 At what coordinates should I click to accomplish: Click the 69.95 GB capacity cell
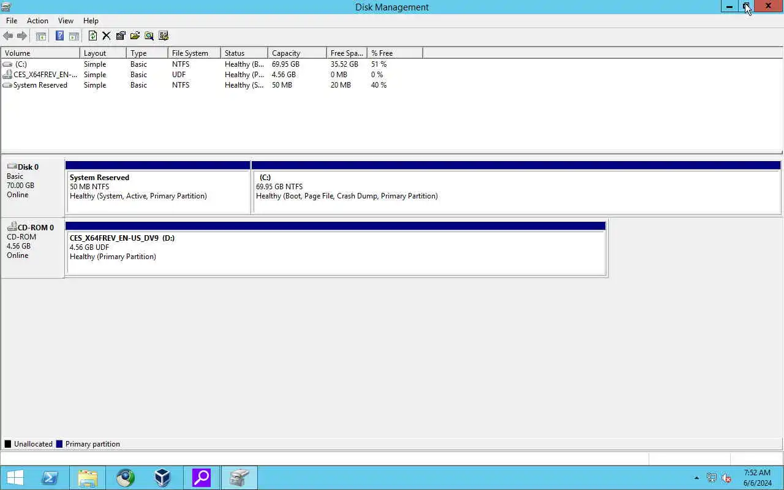pos(285,64)
